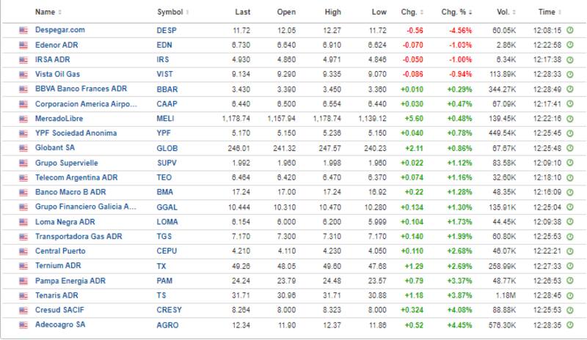
Task: Click the flag icon next to Globant SA
Action: click(x=23, y=148)
